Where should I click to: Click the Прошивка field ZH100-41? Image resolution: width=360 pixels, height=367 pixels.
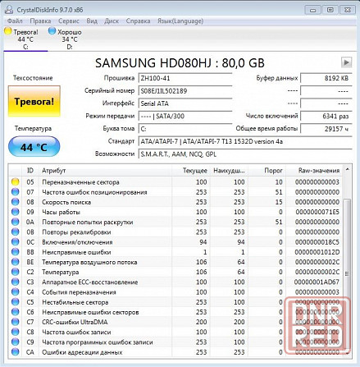tap(185, 78)
